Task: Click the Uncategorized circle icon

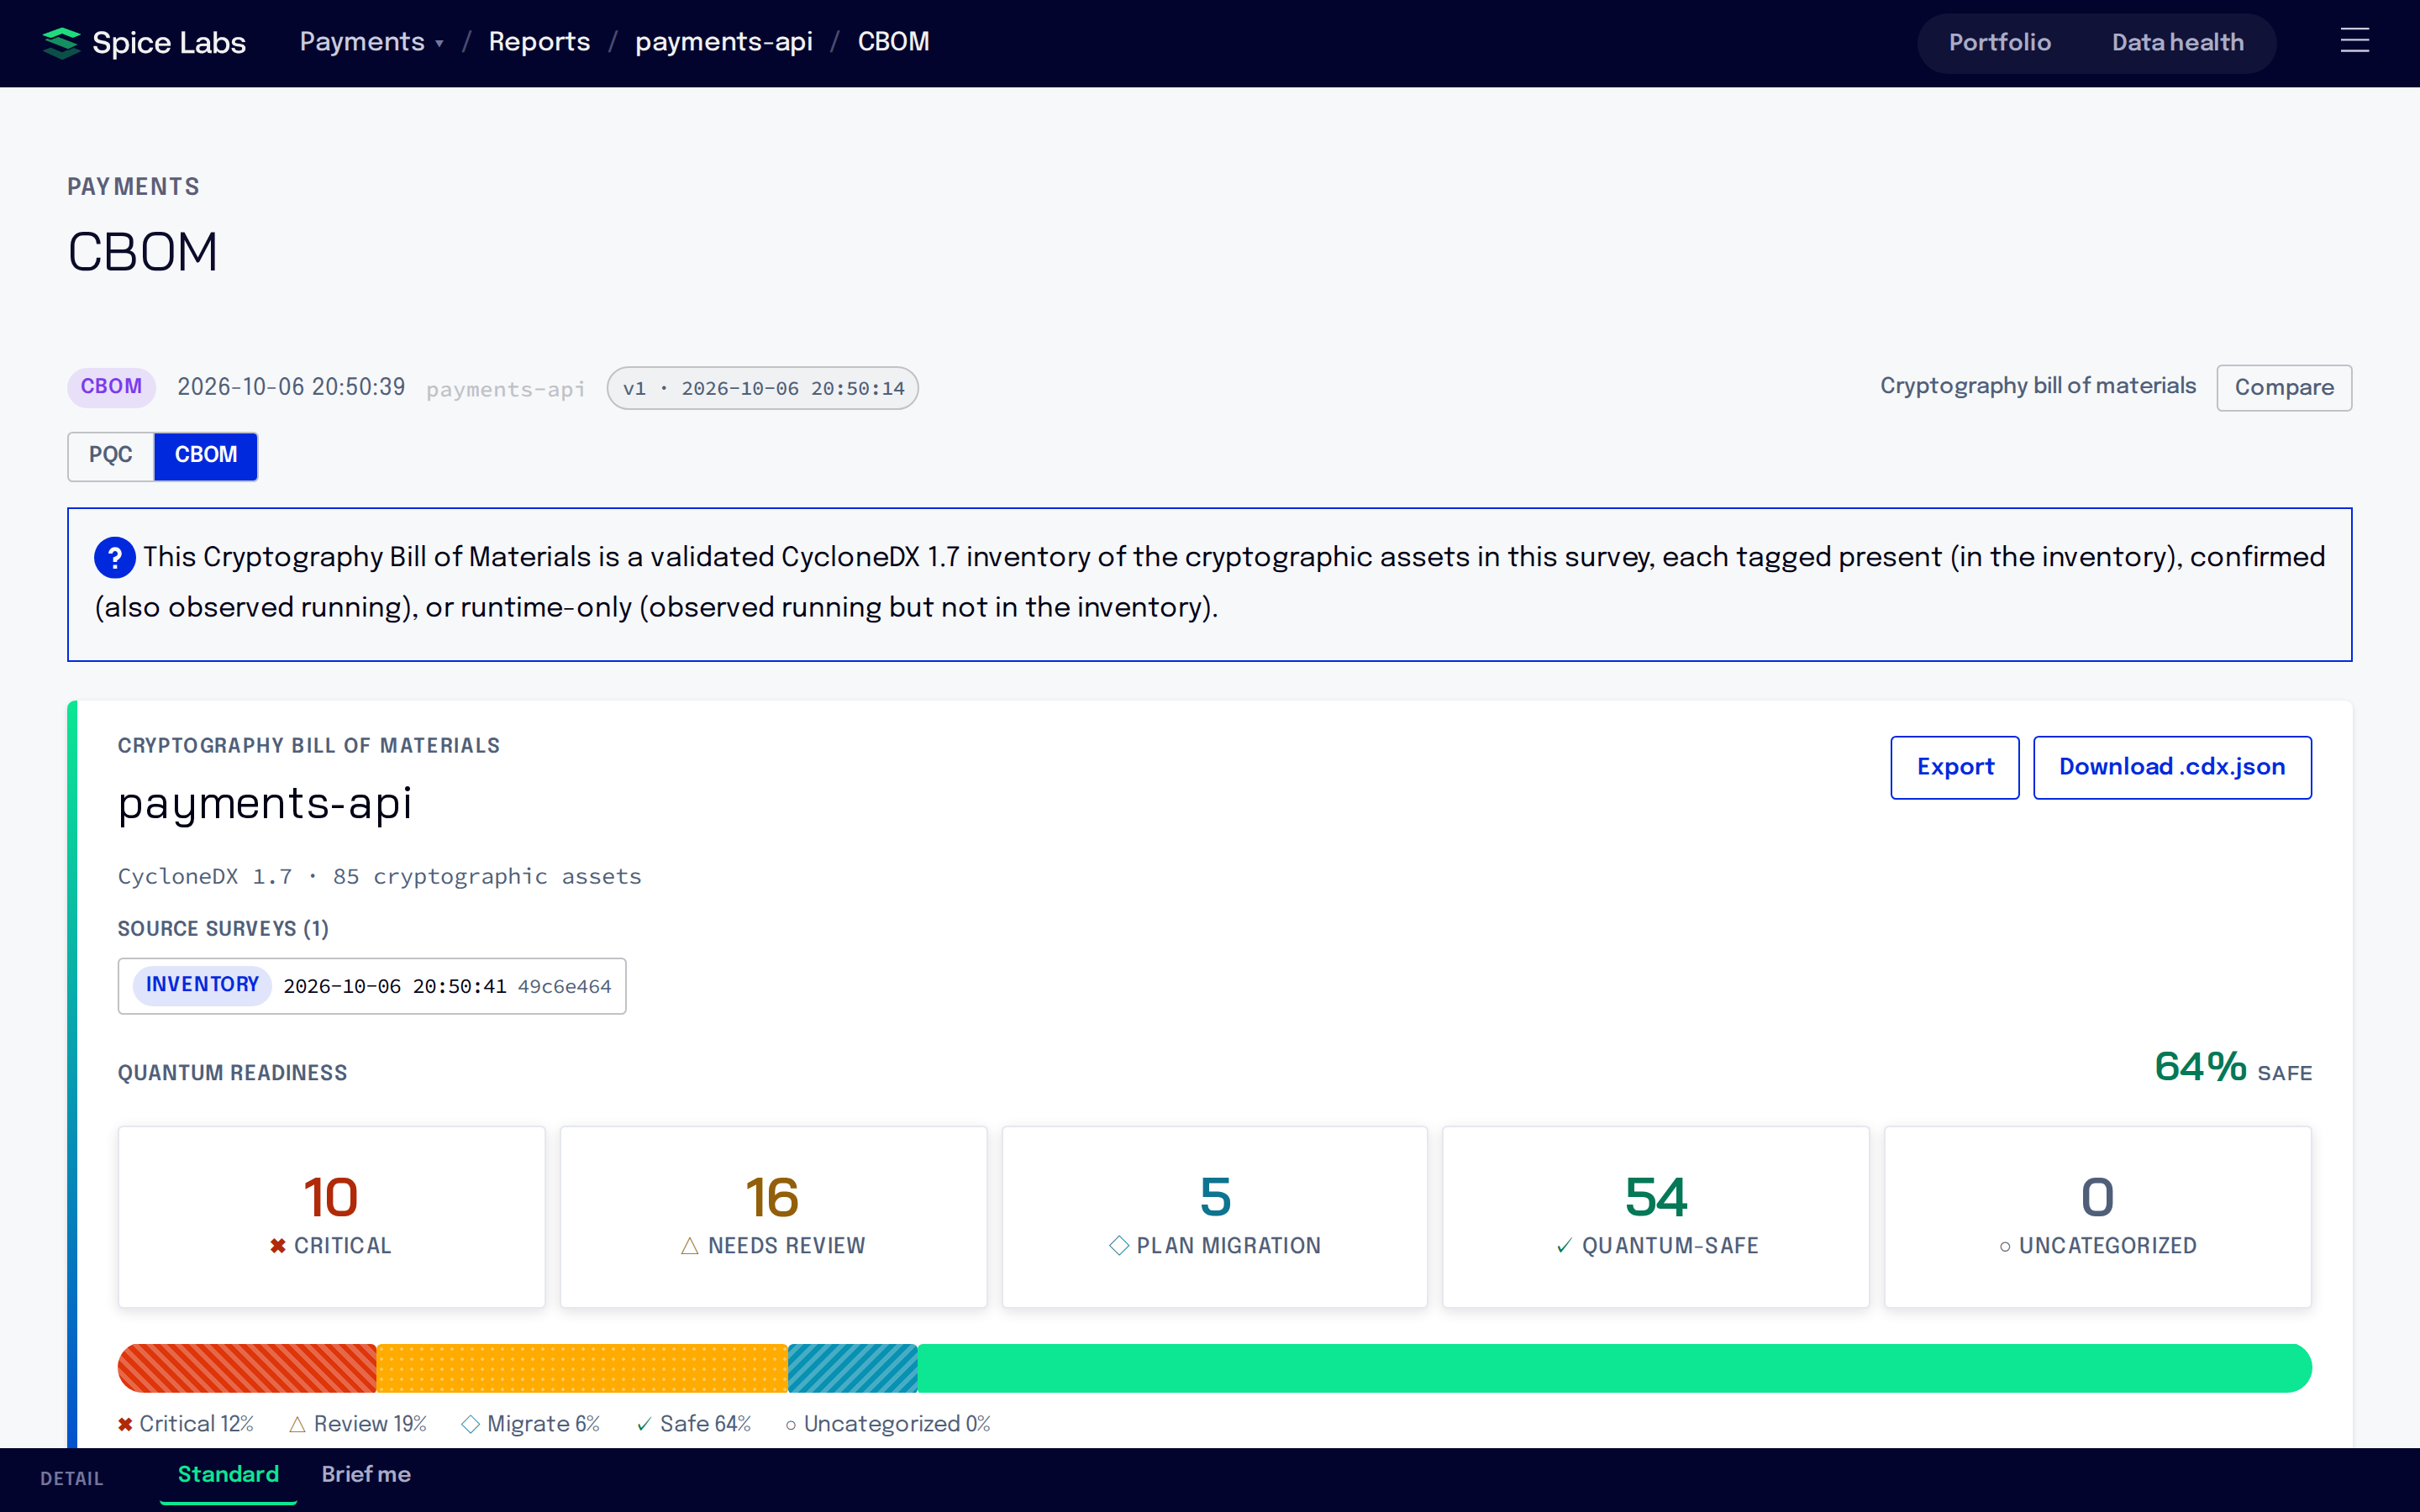Action: [x=2004, y=1247]
